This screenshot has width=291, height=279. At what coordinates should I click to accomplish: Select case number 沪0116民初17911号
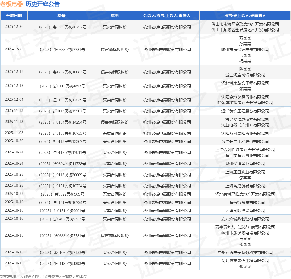69,153
